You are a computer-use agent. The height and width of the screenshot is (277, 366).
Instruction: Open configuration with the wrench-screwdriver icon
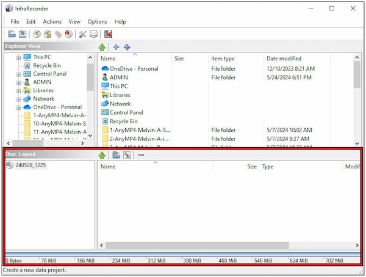[82, 34]
